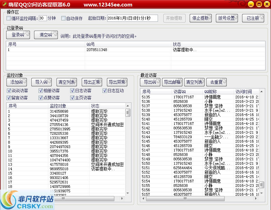This screenshot has height=210, width=271.
Task: Click 登录QQ button
Action: [18, 35]
